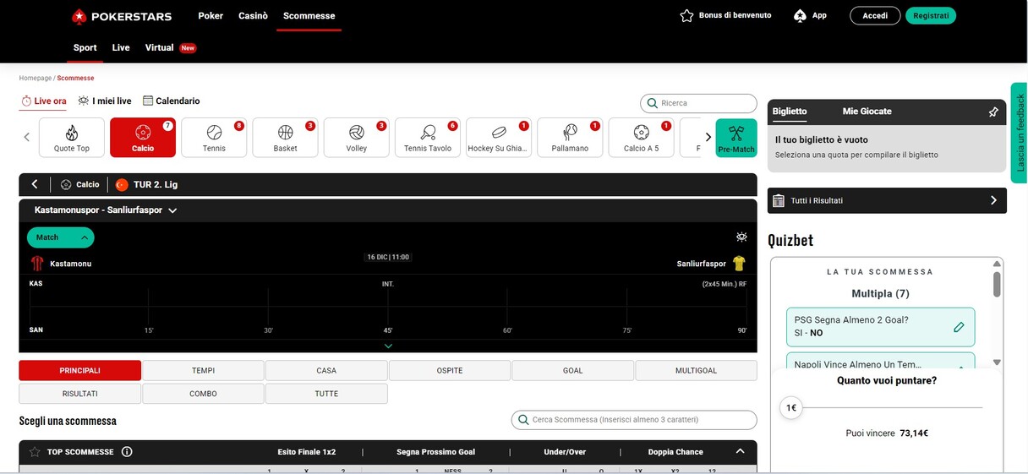Screen dimensions: 1028x474
Task: Click the Accedi login button
Action: pyautogui.click(x=875, y=16)
